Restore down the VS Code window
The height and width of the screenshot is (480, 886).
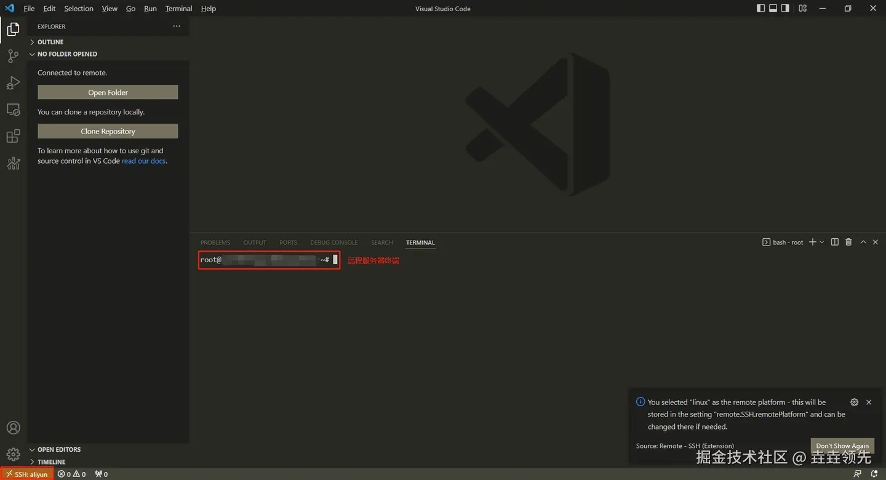point(848,9)
